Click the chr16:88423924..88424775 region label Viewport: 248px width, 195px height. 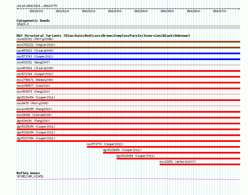(37, 6)
